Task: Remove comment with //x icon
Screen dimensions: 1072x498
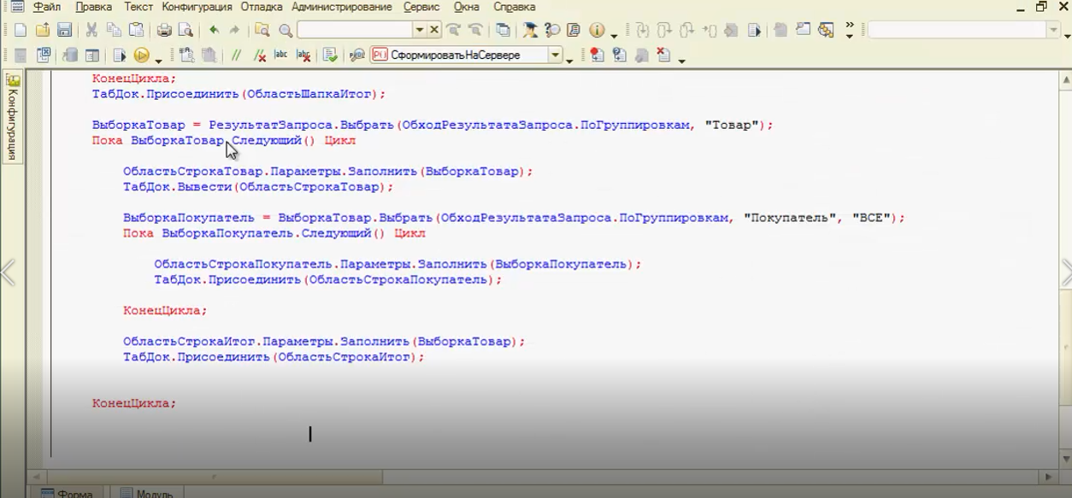Action: 259,56
